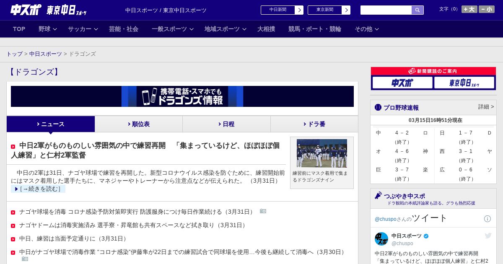
Task: Click the search magnifier button
Action: [x=417, y=10]
